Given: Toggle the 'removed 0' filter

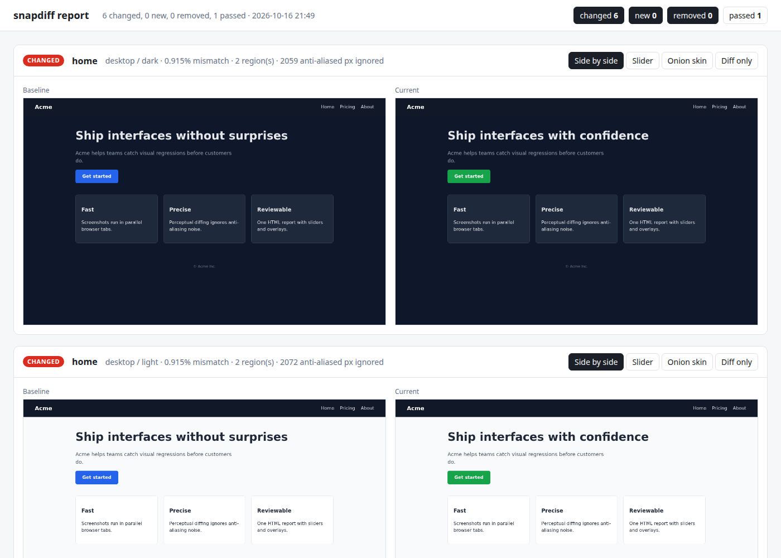Looking at the screenshot, I should (692, 16).
